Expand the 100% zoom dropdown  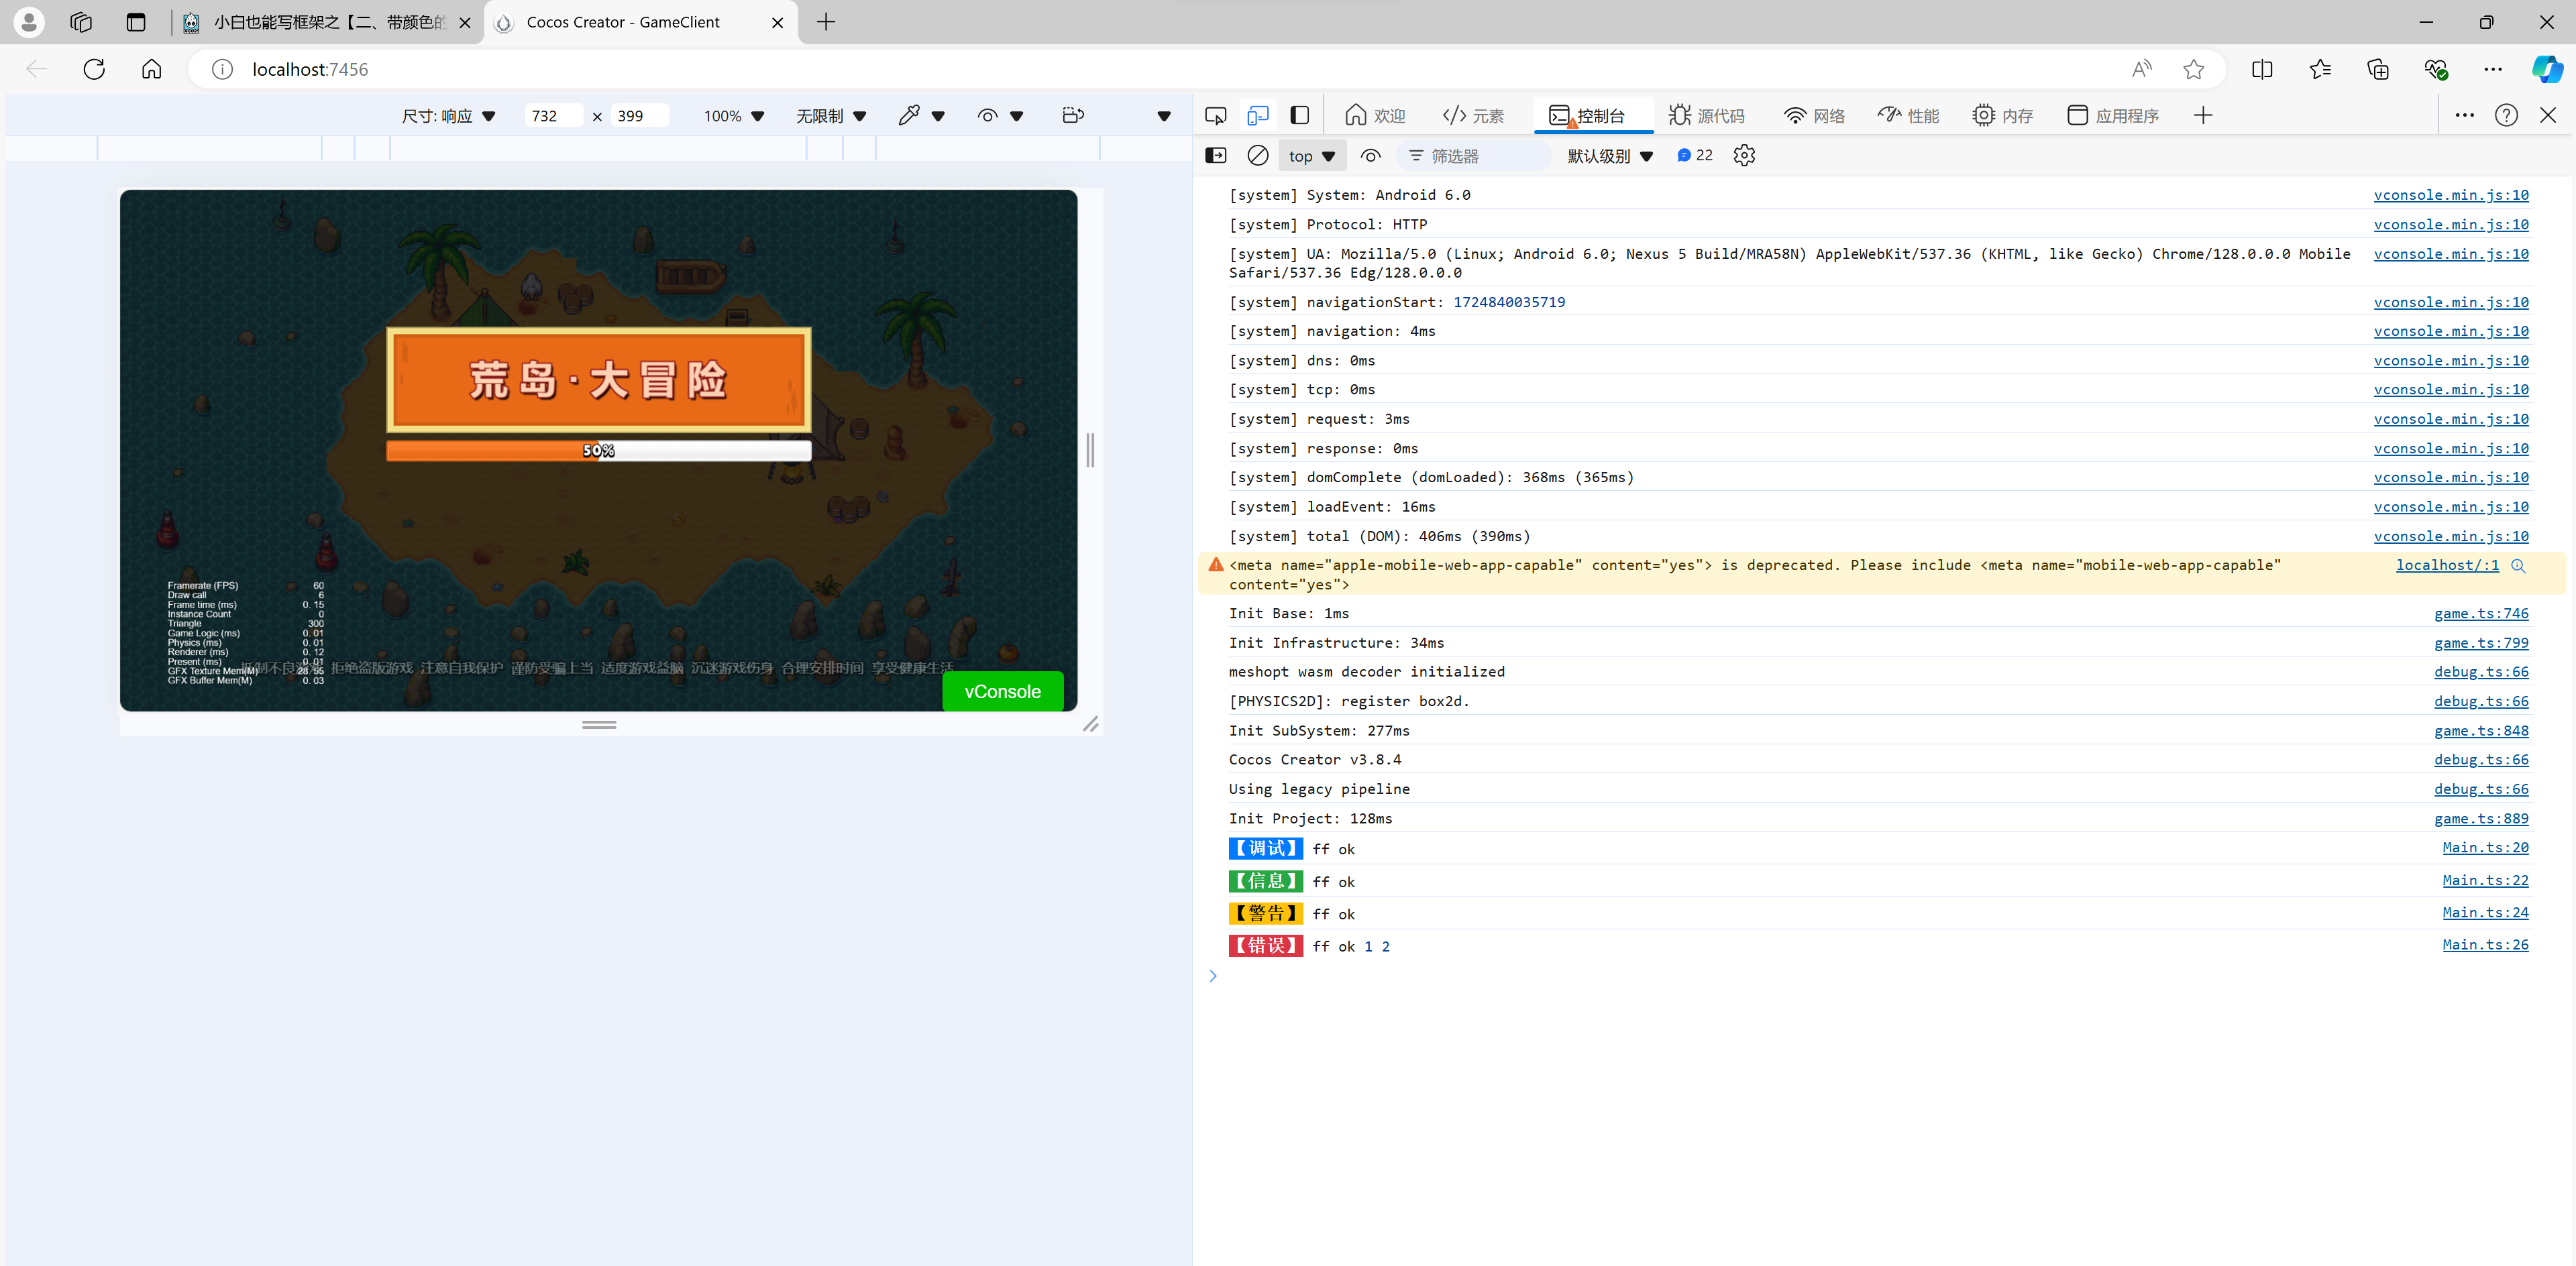(733, 116)
